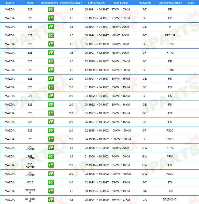Click fuel type icon in the '#' engine row
The width and height of the screenshot is (199, 204).
(x=51, y=27)
